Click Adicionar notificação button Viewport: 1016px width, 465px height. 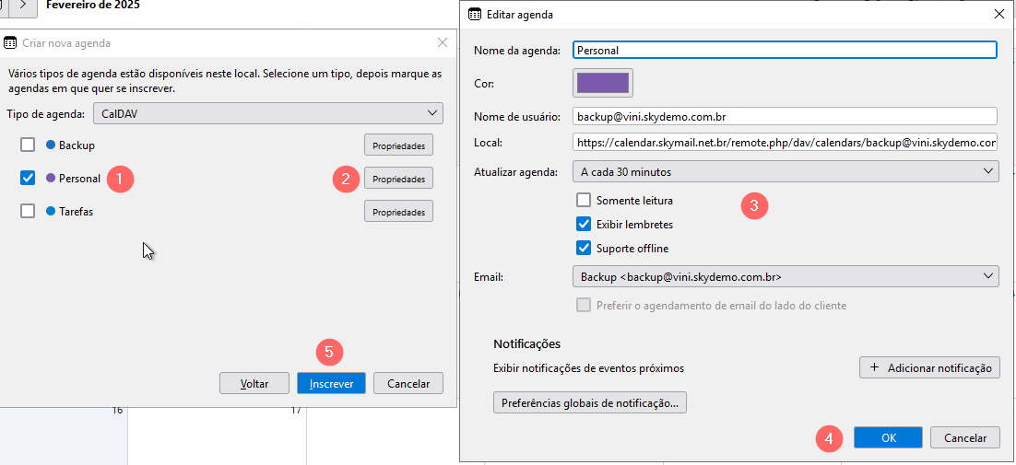click(x=930, y=367)
